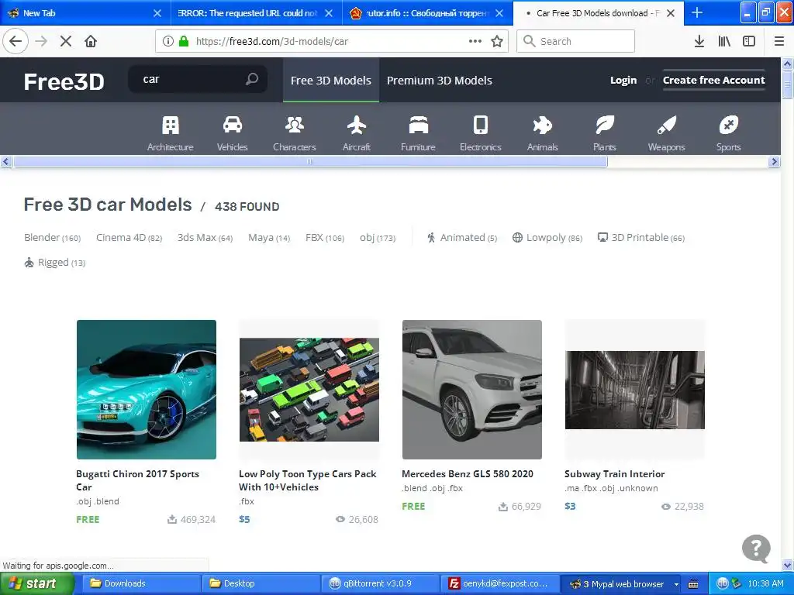Viewport: 794px width, 595px height.
Task: Open Mercedes Benz GLS 580 thumbnail
Action: (x=472, y=390)
